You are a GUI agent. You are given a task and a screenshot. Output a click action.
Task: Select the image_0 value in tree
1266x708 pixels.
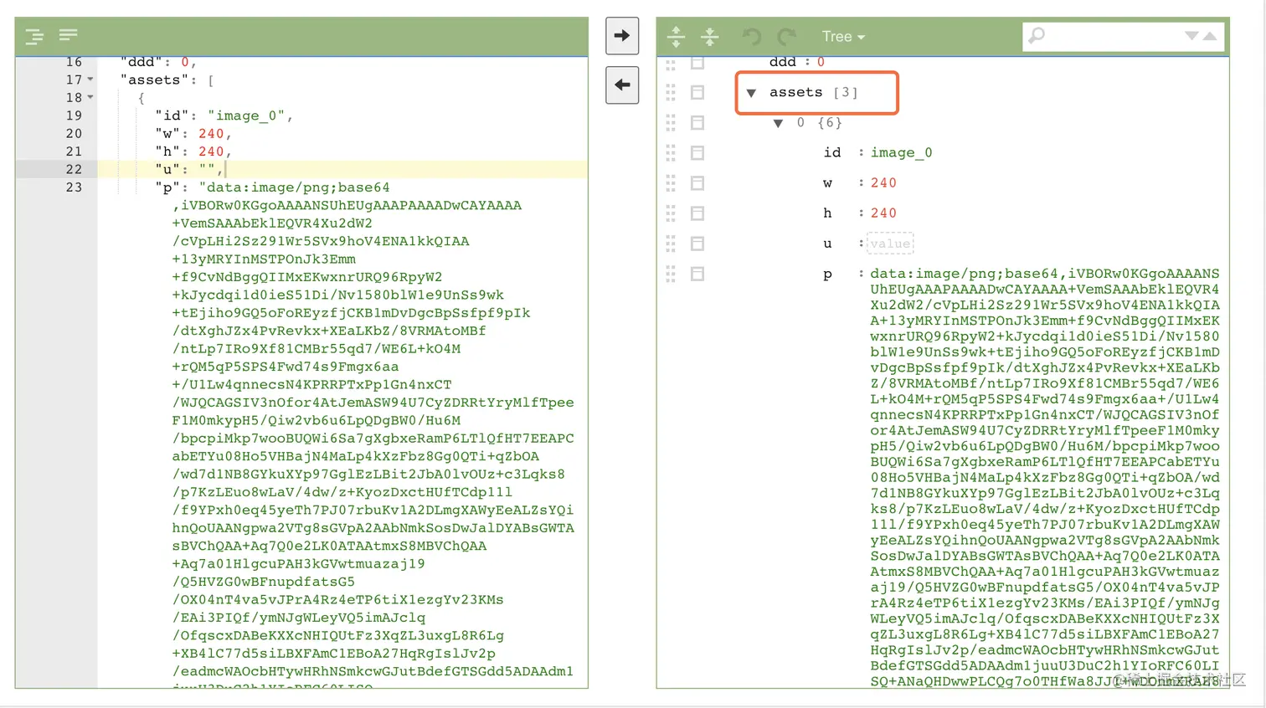[901, 152]
